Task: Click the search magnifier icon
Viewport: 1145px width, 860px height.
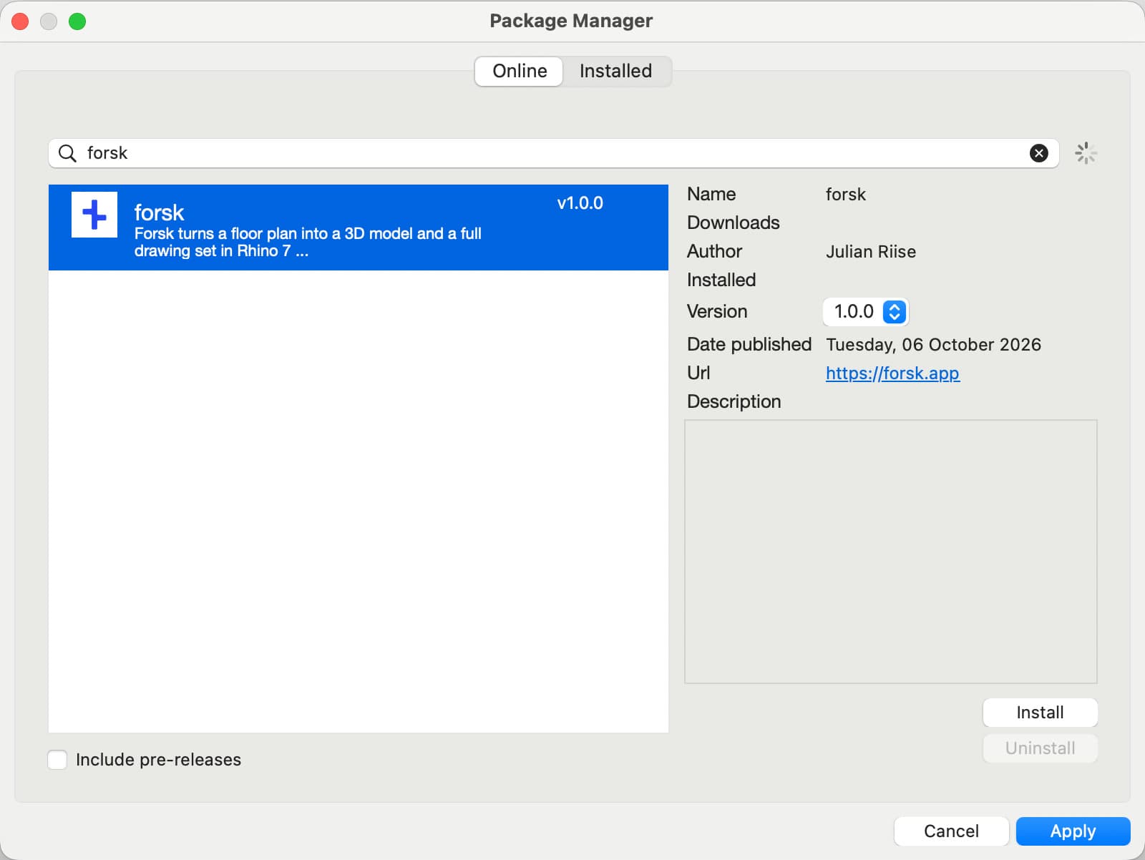Action: click(x=67, y=153)
